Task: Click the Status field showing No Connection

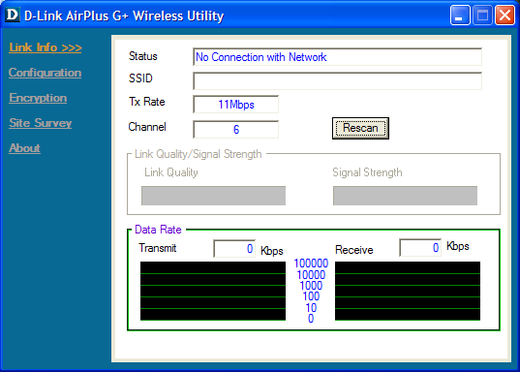Action: coord(337,57)
